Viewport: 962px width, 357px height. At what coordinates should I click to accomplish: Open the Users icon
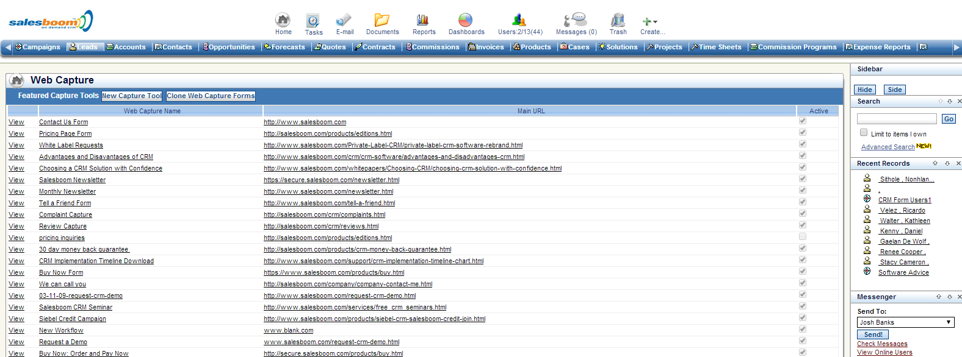click(519, 20)
